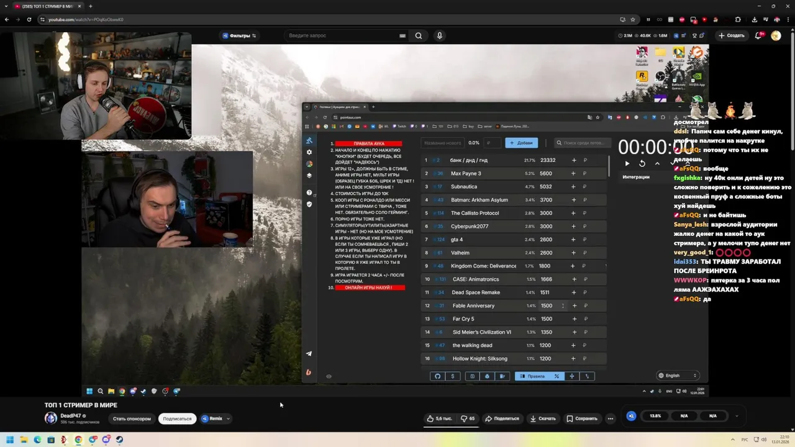Switch to the ТОП 1 СТРИМЕР browser tab

48,6
